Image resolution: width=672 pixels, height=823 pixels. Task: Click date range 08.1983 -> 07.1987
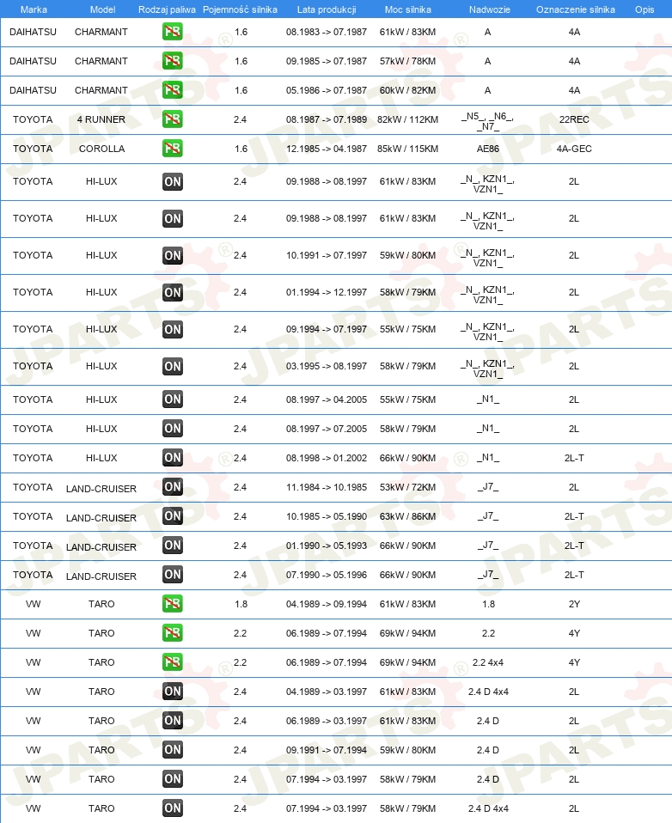[327, 32]
